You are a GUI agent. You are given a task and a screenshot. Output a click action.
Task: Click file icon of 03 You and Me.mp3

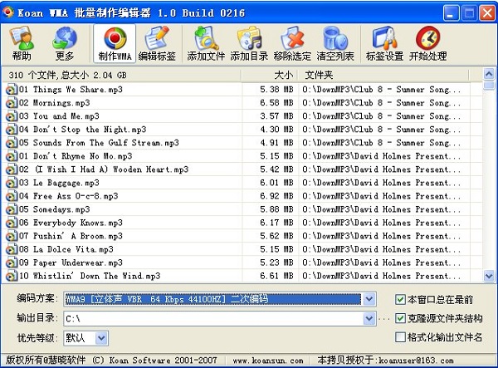12,116
